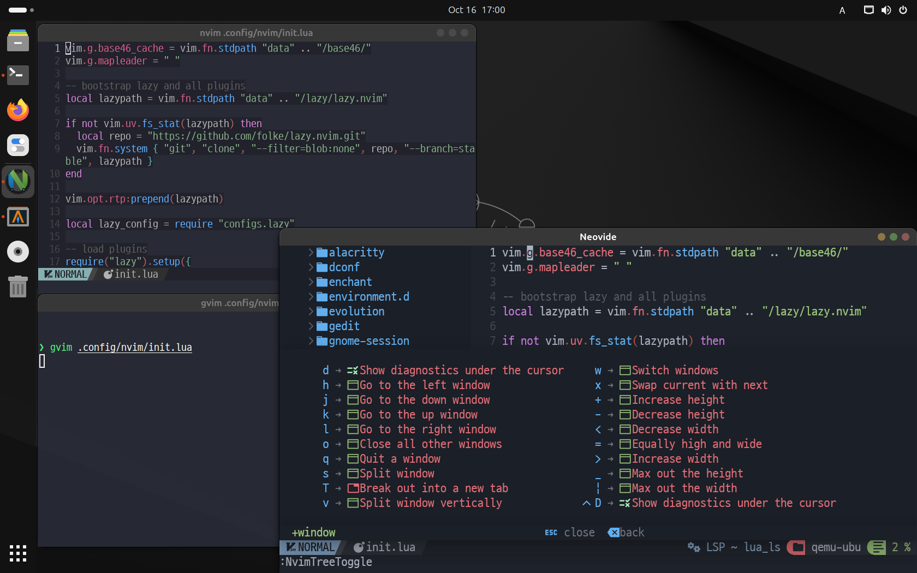917x573 pixels.
Task: Select the evolution folder name
Action: 356,311
